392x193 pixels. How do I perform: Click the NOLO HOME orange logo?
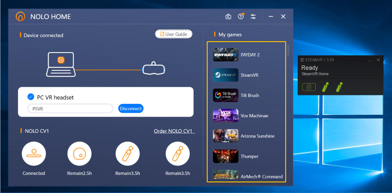click(x=21, y=16)
